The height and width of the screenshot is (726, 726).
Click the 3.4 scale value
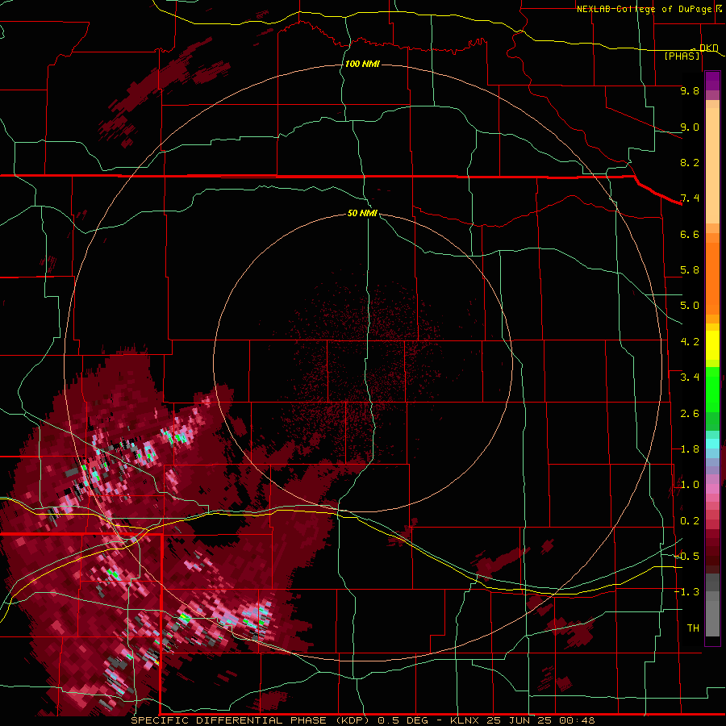690,378
